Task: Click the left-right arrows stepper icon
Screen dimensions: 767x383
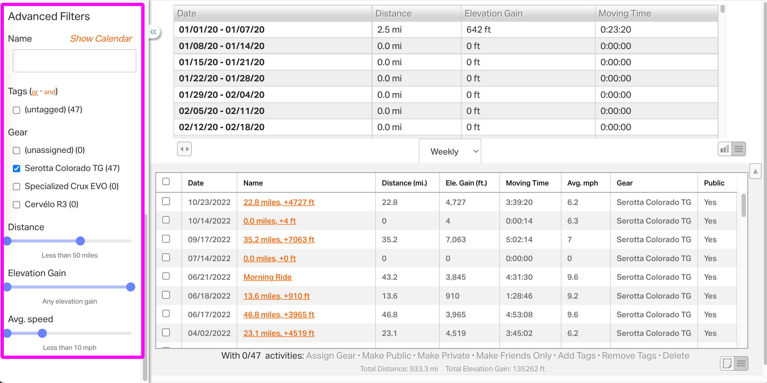Action: tap(184, 149)
